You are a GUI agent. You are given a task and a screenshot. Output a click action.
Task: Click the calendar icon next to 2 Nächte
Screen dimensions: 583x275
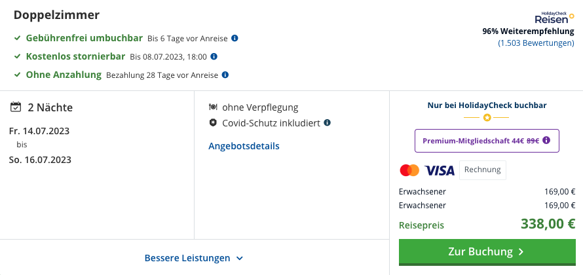[x=16, y=107]
